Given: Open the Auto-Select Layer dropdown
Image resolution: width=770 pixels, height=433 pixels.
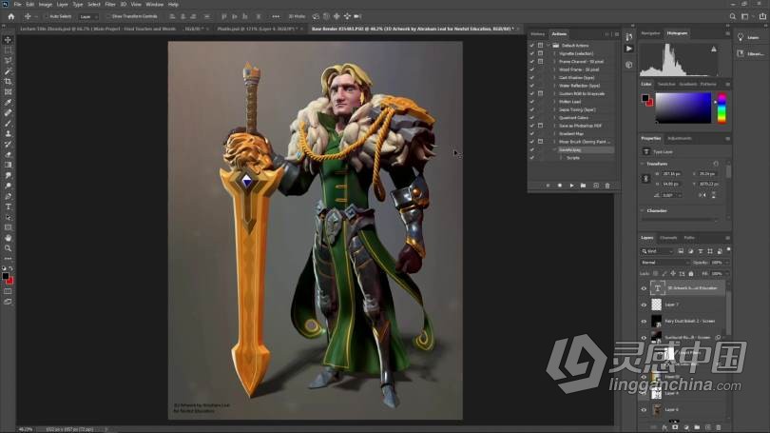Looking at the screenshot, I should [88, 16].
